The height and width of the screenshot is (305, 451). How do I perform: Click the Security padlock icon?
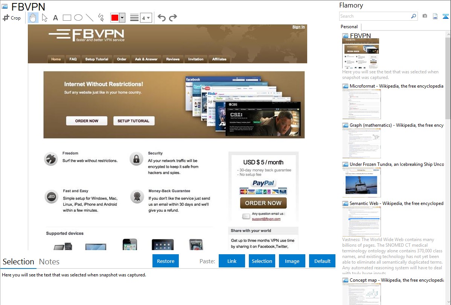point(136,159)
